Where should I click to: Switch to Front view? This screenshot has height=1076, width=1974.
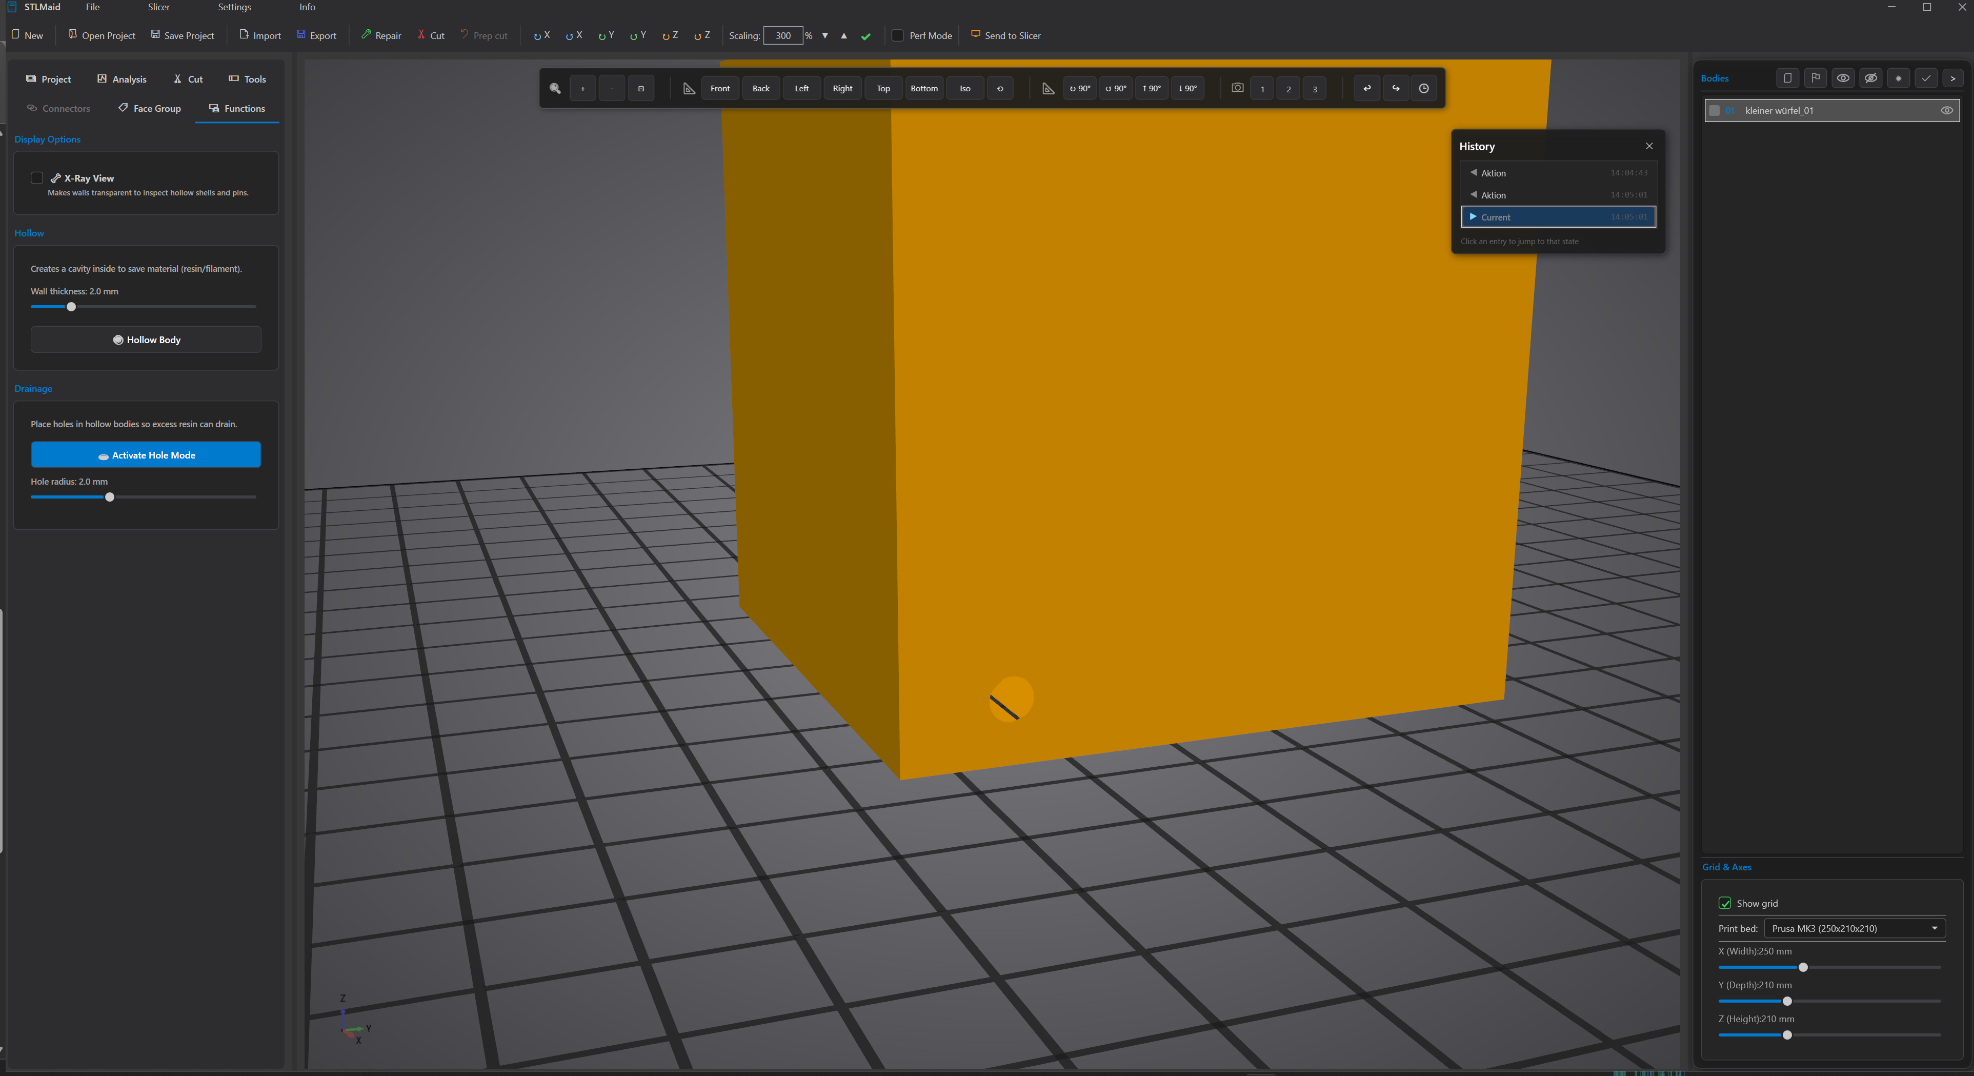pos(720,88)
